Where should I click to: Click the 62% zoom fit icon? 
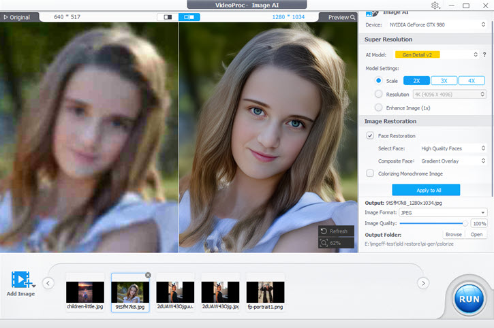pos(325,243)
